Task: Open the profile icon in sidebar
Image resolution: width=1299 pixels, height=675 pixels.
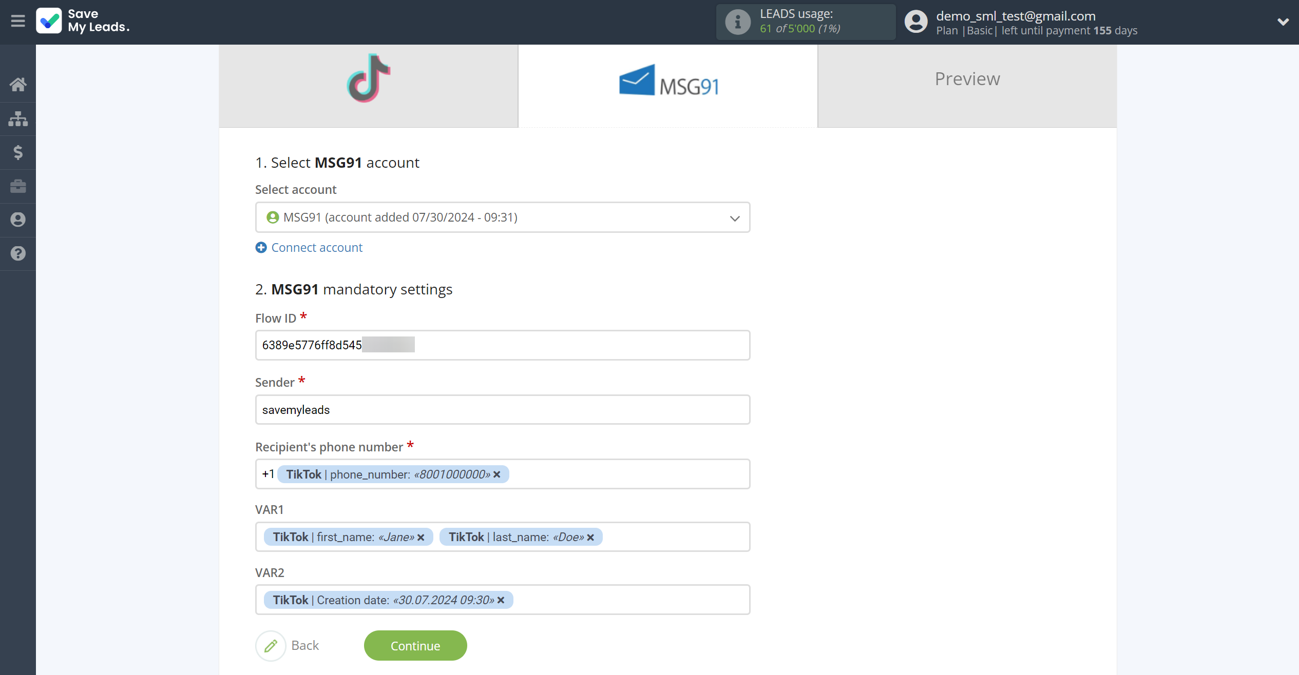Action: point(18,220)
